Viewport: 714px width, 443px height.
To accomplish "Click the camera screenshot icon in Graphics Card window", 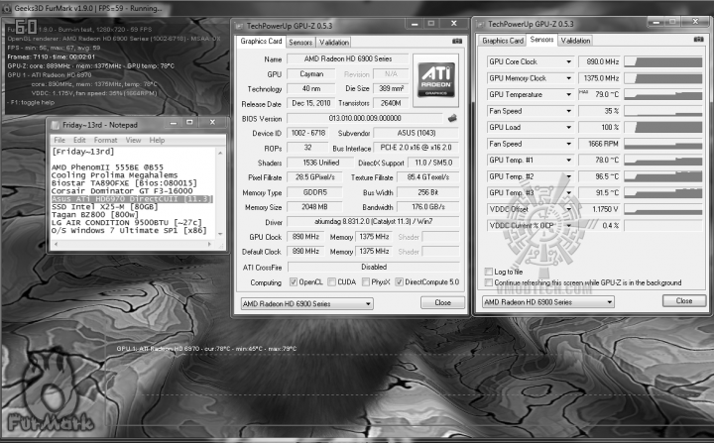I will [457, 42].
